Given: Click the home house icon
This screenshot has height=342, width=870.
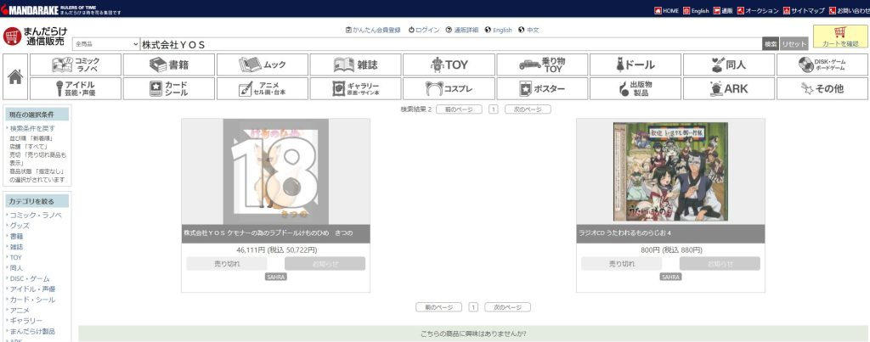Looking at the screenshot, I should [x=15, y=76].
